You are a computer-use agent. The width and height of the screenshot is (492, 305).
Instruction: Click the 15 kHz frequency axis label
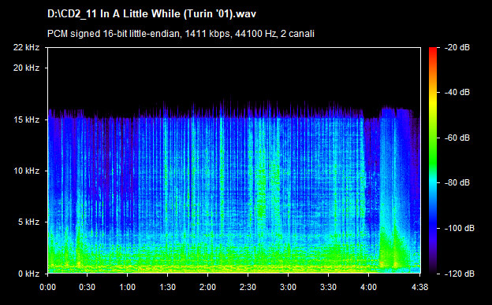point(26,119)
